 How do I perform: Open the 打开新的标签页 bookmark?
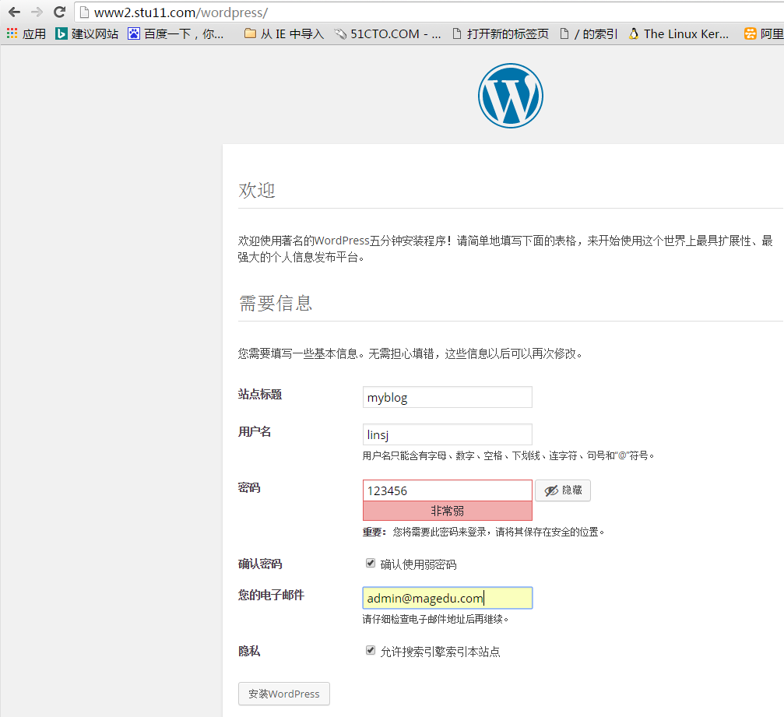(500, 33)
